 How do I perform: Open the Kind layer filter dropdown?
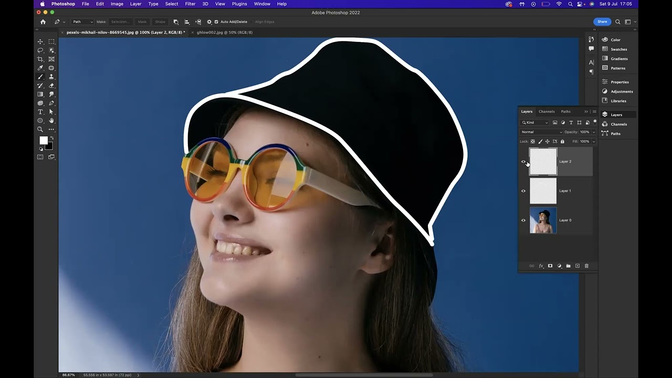pyautogui.click(x=534, y=122)
